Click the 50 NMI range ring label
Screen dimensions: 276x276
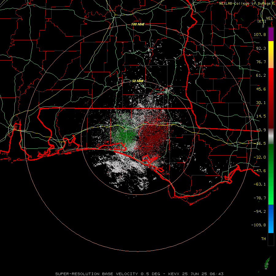tap(138, 81)
